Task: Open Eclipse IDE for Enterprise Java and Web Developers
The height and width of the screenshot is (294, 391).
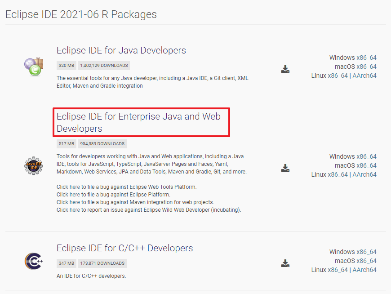Action: point(138,122)
